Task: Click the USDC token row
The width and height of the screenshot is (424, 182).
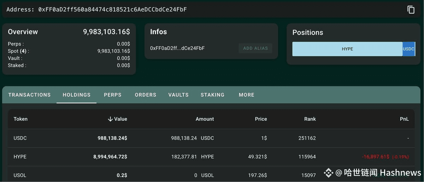Action: point(211,138)
